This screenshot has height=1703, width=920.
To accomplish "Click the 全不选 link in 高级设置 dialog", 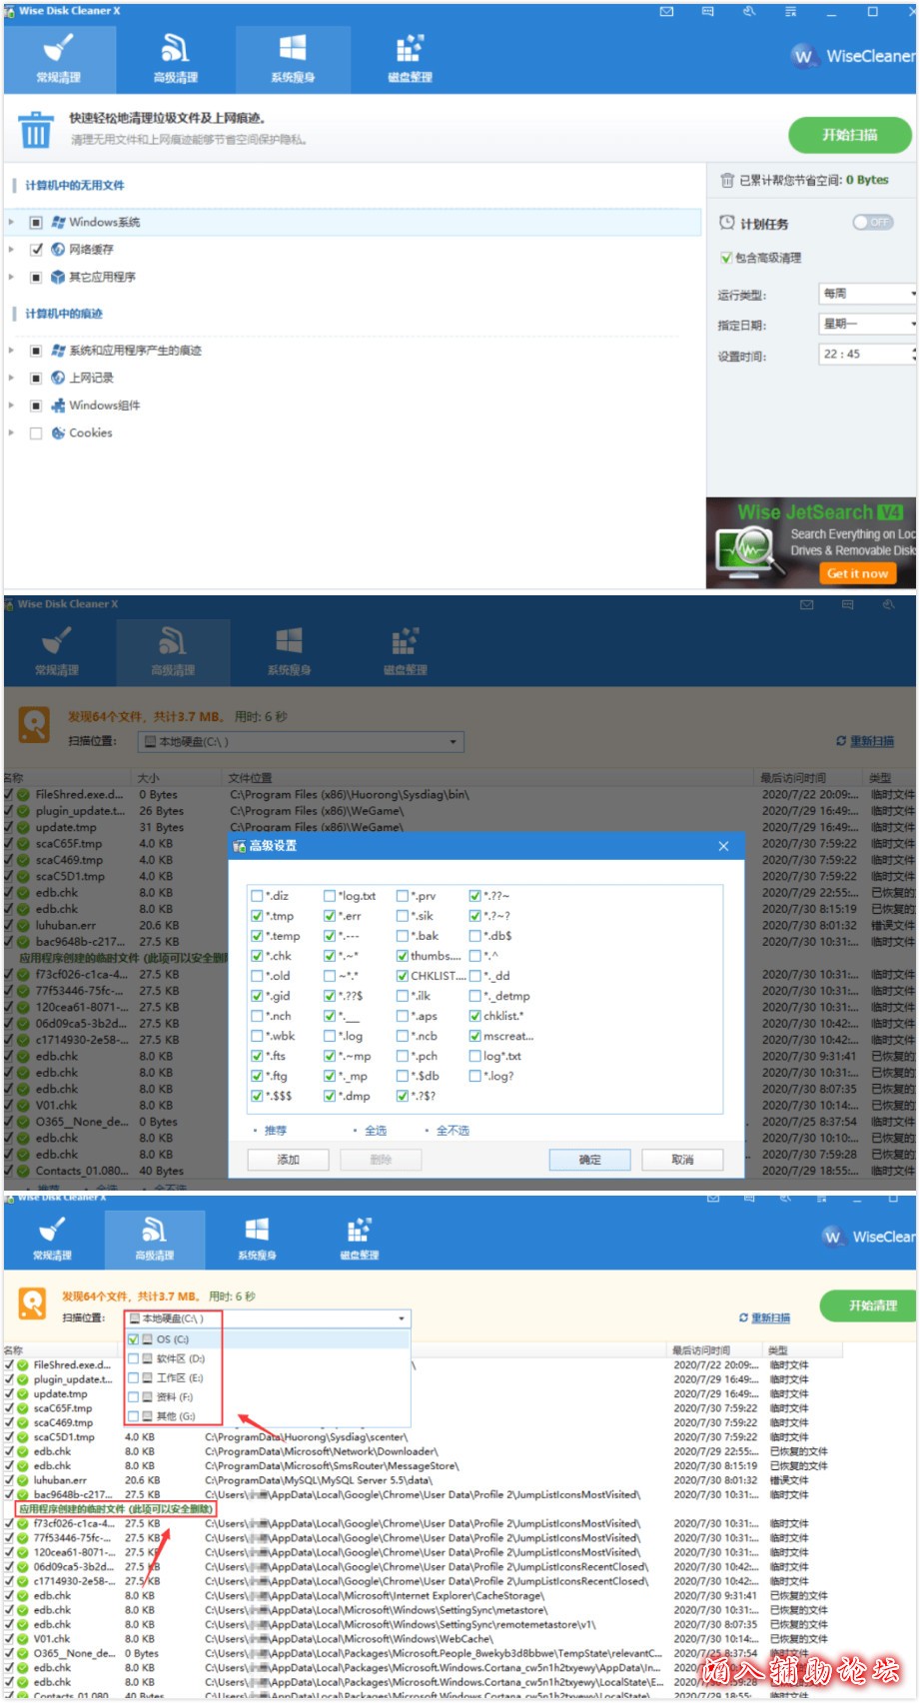I will pos(453,1131).
